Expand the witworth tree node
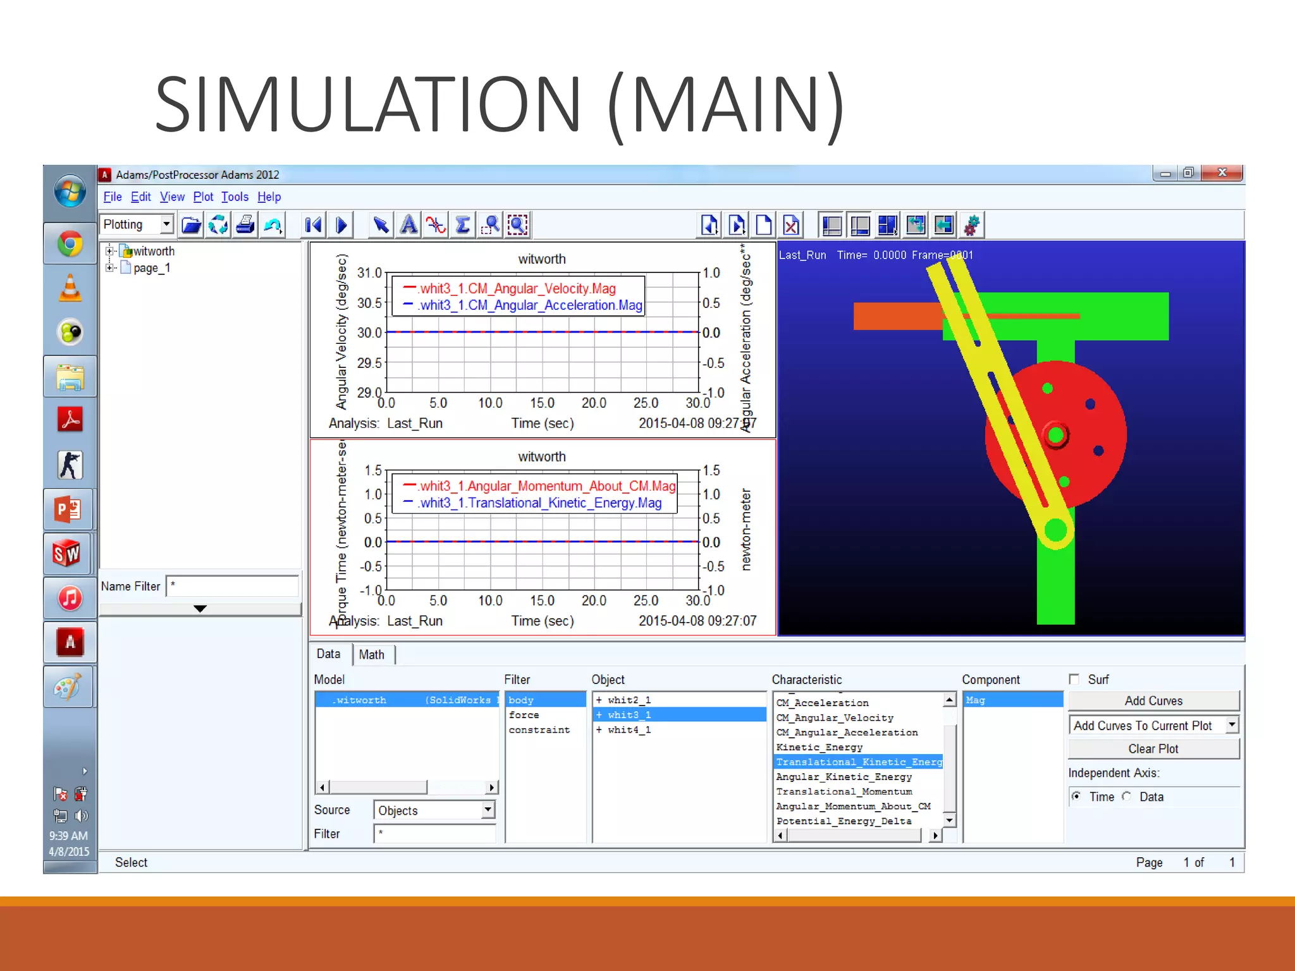Image resolution: width=1295 pixels, height=971 pixels. tap(109, 251)
